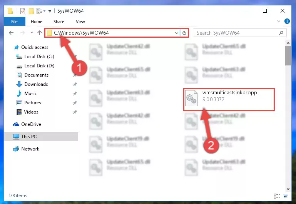
Task: Click the wmsmulticastsinkpropp DLL gear icon
Action: tap(191, 98)
